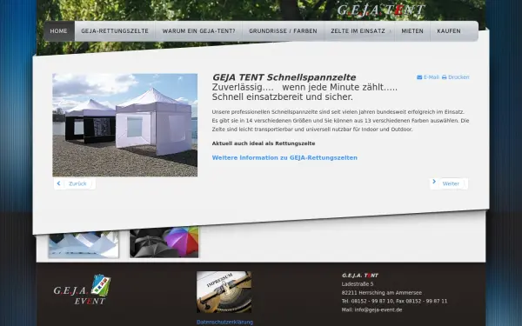Click the printer Drucken icon
Viewport: 522px width, 326px height.
pyautogui.click(x=444, y=77)
